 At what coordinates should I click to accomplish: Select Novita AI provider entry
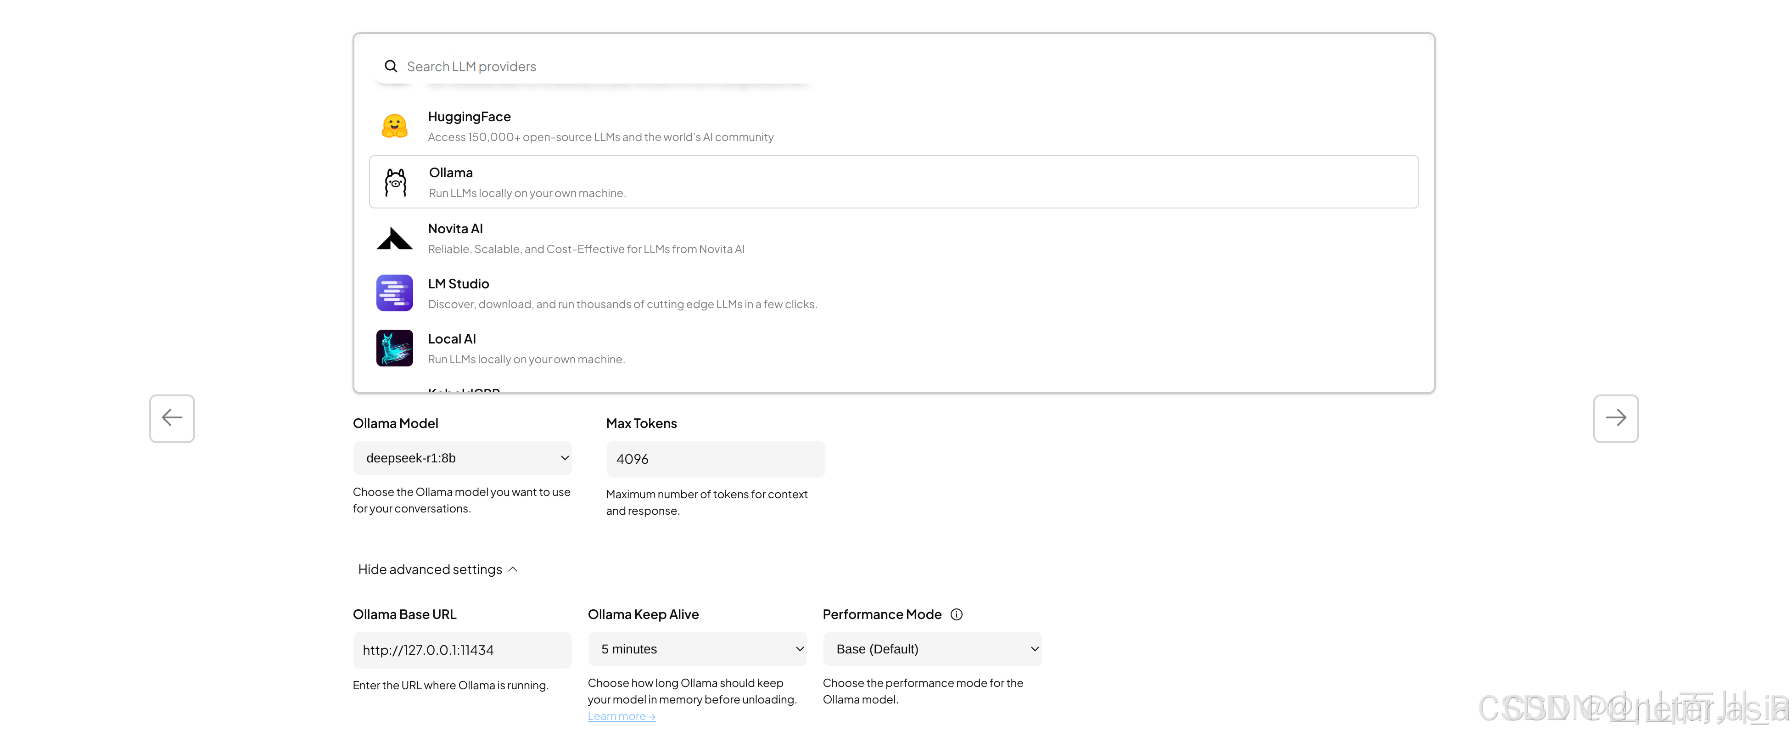tap(586, 238)
